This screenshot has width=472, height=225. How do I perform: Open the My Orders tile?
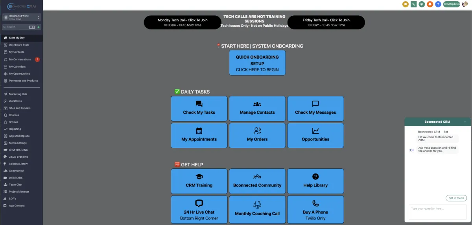coord(257,135)
